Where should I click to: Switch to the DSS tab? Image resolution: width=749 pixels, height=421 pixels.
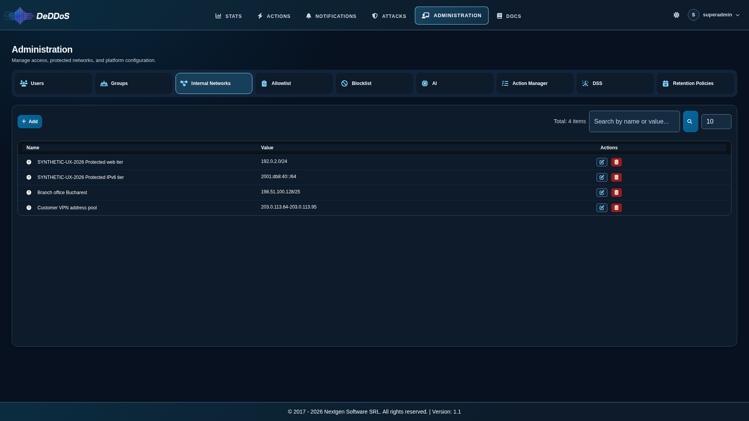click(615, 83)
